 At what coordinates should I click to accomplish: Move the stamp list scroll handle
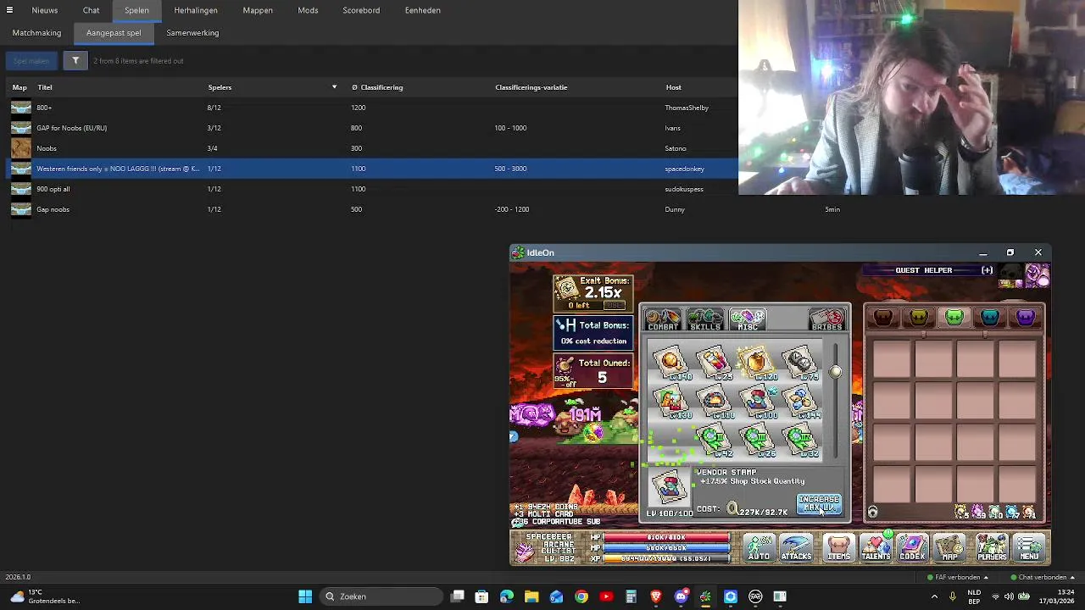click(836, 371)
